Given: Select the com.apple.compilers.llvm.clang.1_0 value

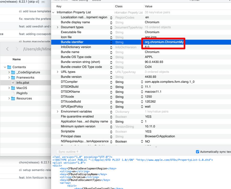Looking at the screenshot, I should pos(170,82).
